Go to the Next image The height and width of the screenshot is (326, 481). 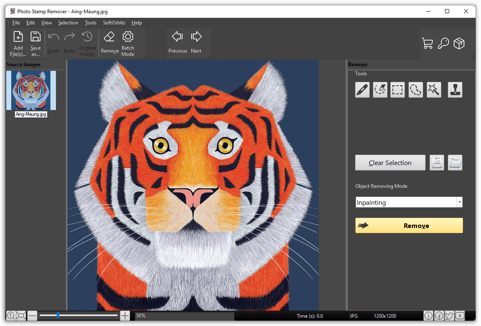click(196, 43)
